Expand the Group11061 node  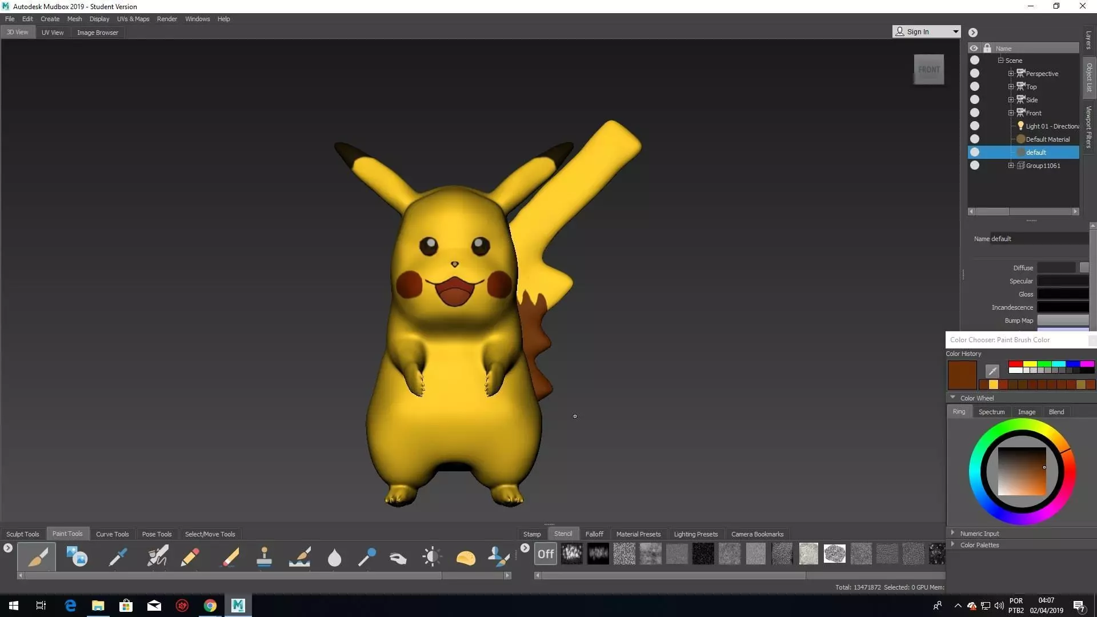(1011, 165)
